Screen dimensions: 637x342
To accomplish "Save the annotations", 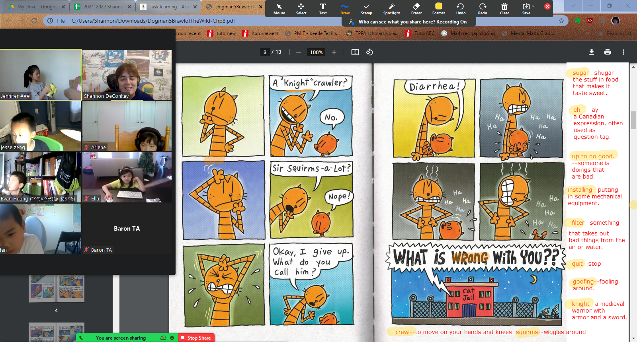I will click(x=526, y=9).
